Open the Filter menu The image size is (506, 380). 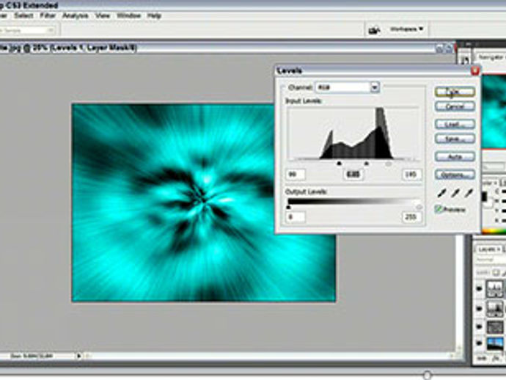[x=48, y=15]
